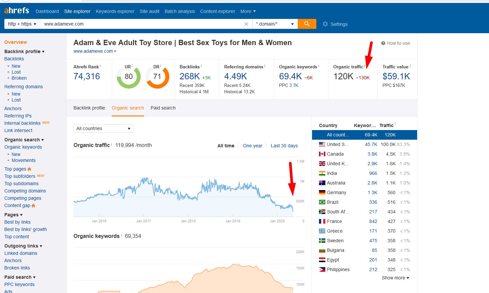
Task: Click the 69.4K organic keywords value
Action: click(x=290, y=76)
